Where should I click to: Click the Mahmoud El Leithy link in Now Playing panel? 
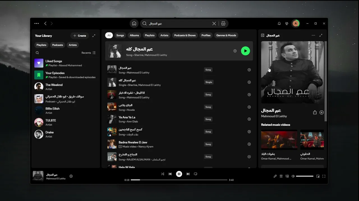coord(274,116)
